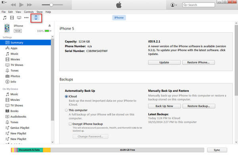
Task: Click Back Up Now button
Action: pos(164,106)
